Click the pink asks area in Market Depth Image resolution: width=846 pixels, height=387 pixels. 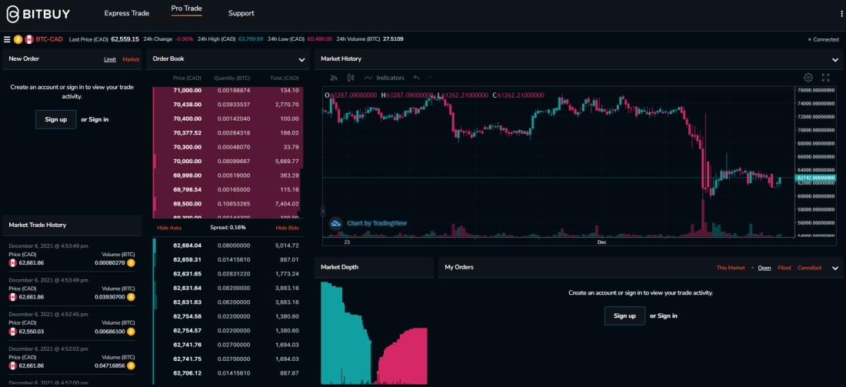[405, 356]
